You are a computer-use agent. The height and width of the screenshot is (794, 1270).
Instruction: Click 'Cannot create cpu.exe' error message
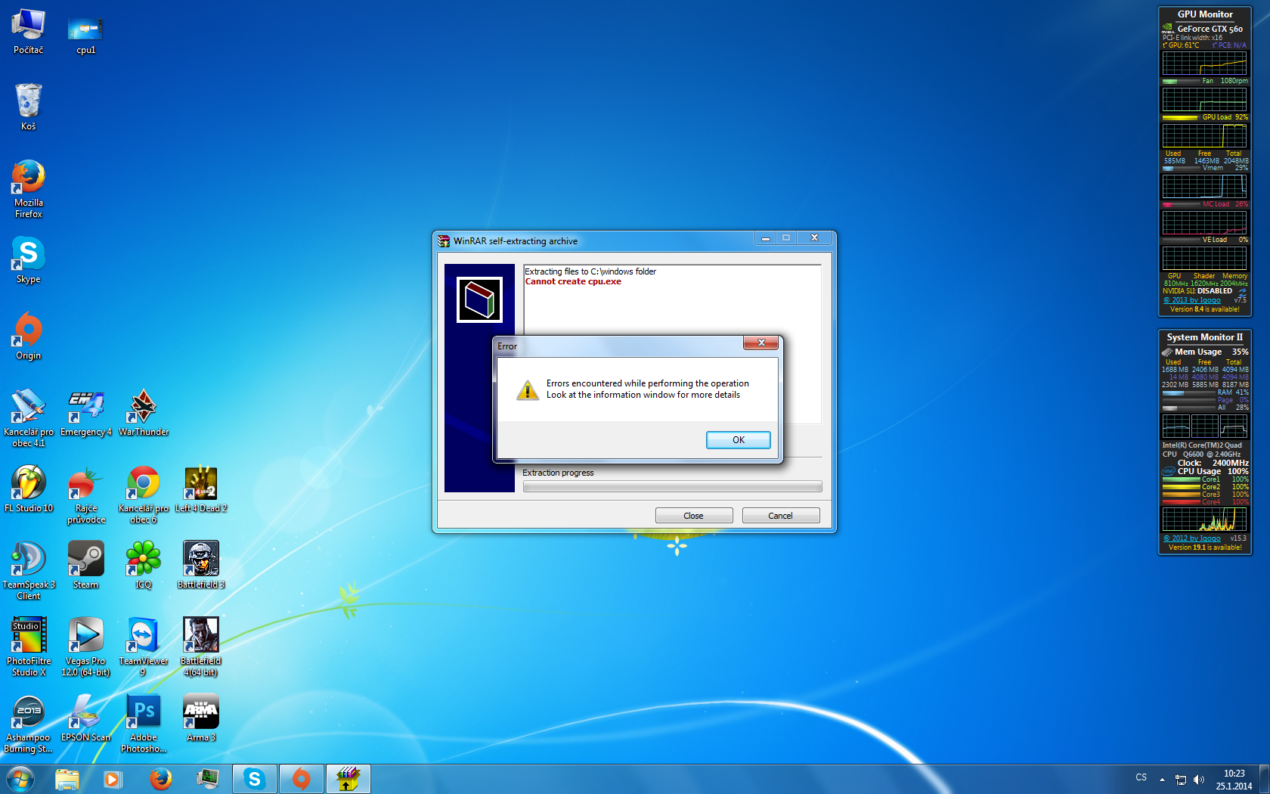[573, 281]
